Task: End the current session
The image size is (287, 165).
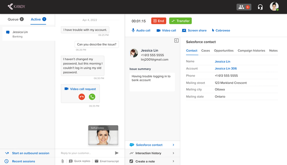Action: [x=159, y=21]
